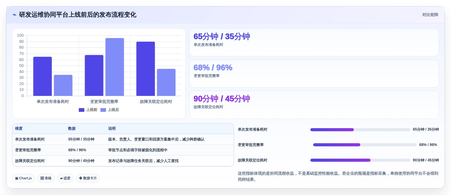The image size is (451, 195).
Task: Click the 上线前 bar for 单次发布准备耗时
Action: pyautogui.click(x=43, y=76)
